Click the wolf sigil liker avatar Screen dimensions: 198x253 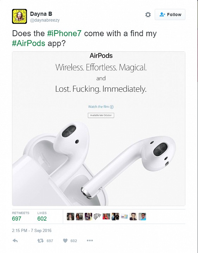click(97, 216)
